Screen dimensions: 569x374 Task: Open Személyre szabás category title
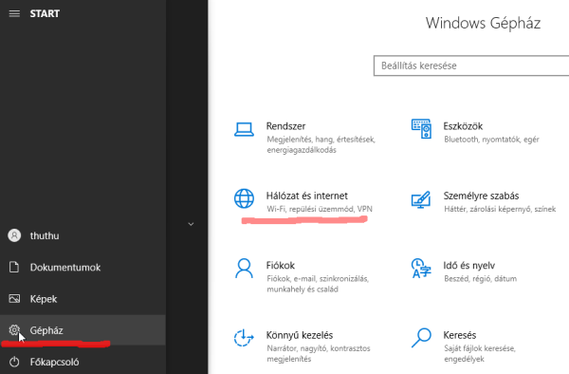(x=481, y=196)
